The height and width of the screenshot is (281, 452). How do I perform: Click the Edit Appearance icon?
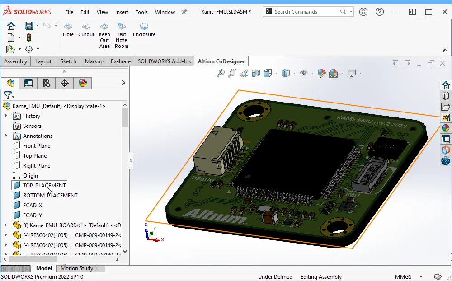(322, 73)
